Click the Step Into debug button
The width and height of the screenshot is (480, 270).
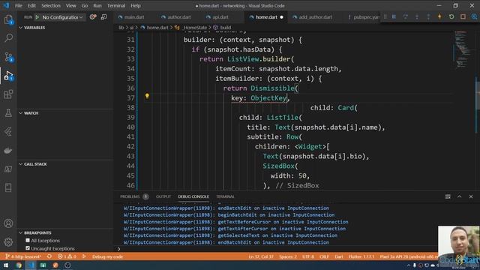[x=417, y=16]
